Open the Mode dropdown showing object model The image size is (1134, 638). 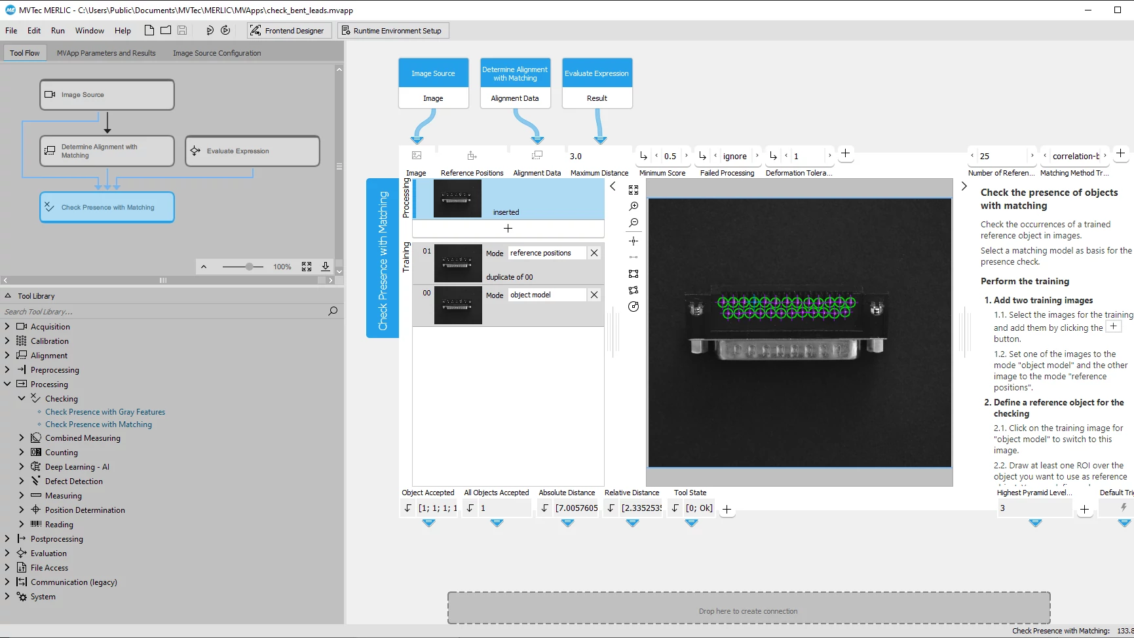(547, 295)
